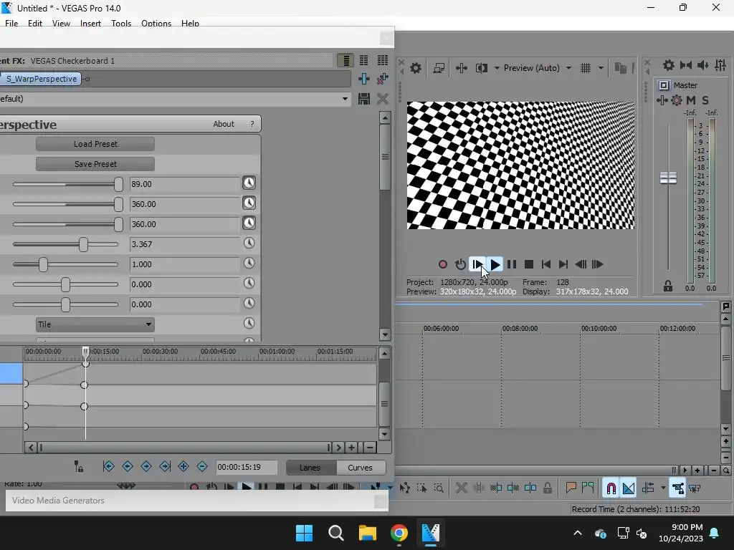Open the overlays grid icon in preview
This screenshot has height=550, width=734.
coord(586,68)
